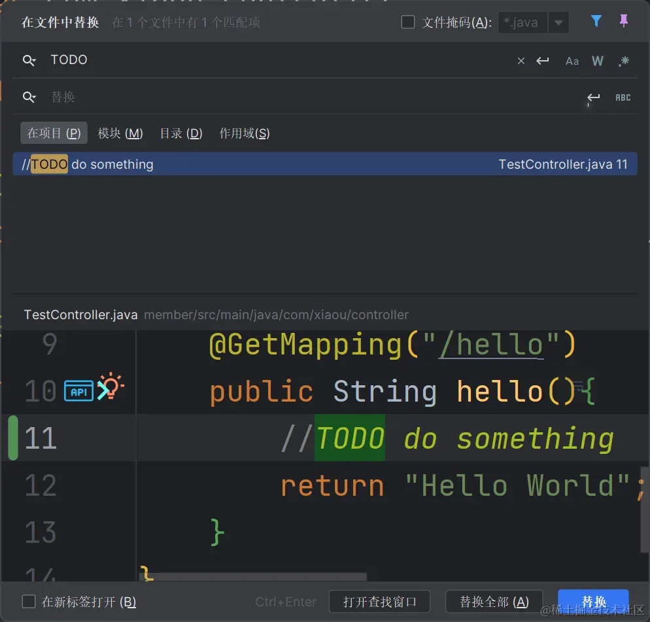Select the Module (M) scope tab
This screenshot has width=650, height=622.
click(120, 133)
